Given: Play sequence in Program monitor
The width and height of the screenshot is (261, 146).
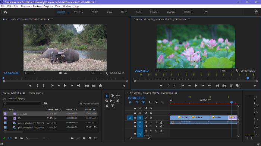Looking at the screenshot, I should click(196, 85).
